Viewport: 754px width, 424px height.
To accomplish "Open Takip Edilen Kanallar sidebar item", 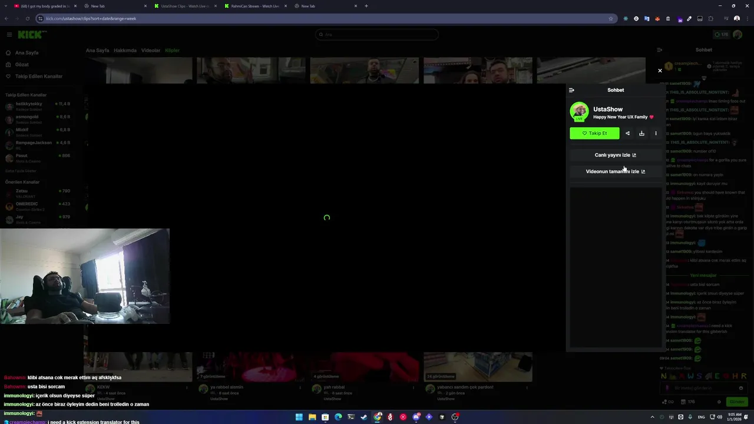I will tap(38, 76).
